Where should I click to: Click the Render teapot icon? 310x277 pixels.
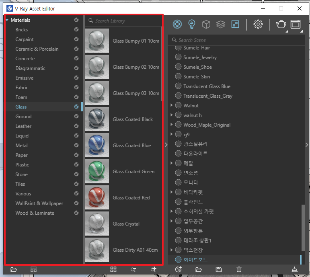pyautogui.click(x=281, y=25)
